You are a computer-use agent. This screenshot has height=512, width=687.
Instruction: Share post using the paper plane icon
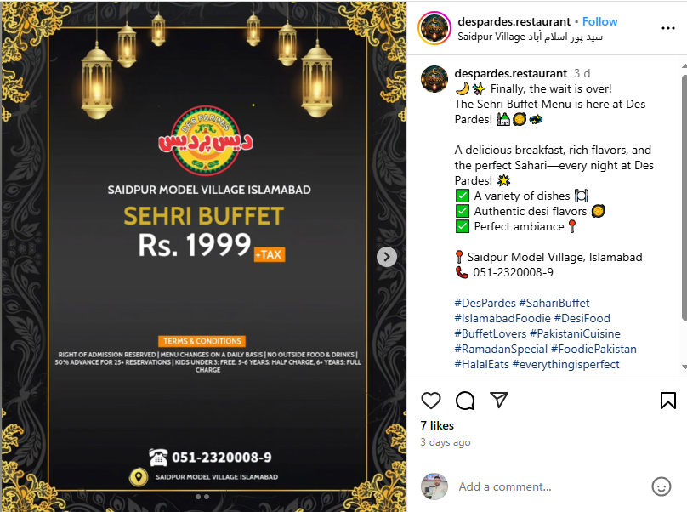[x=499, y=400]
